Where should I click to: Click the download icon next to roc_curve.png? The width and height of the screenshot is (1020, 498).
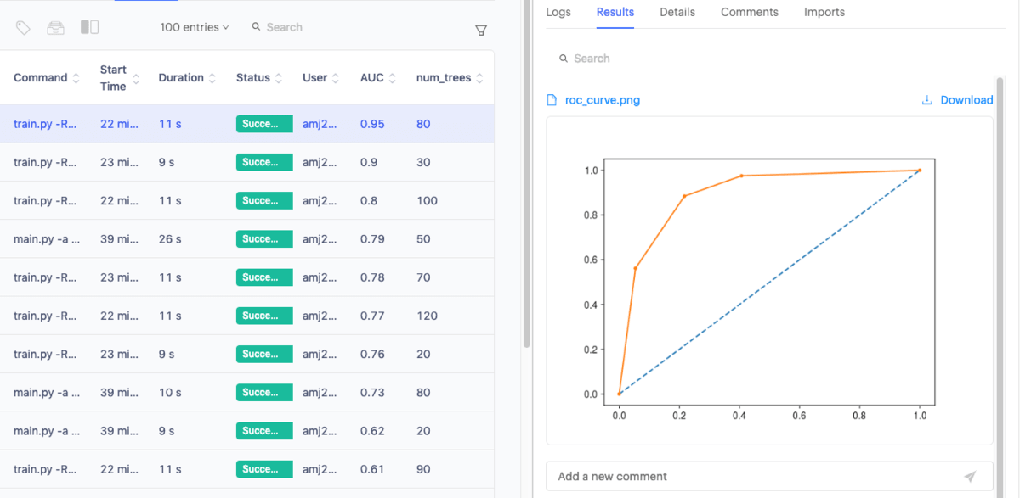(x=926, y=99)
